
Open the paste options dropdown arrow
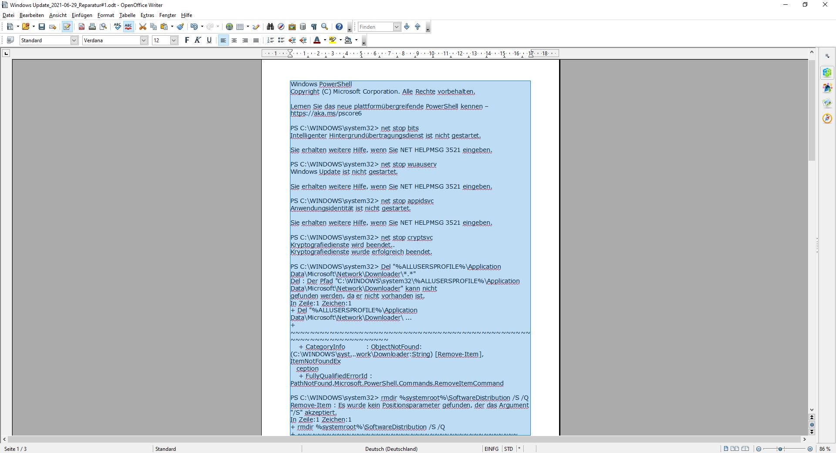click(172, 27)
